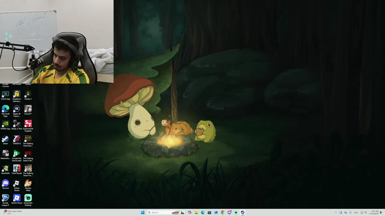Open Copilot from the taskbar

(x=189, y=212)
